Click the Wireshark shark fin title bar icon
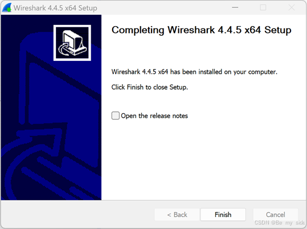This screenshot has width=307, height=229. 7,8
